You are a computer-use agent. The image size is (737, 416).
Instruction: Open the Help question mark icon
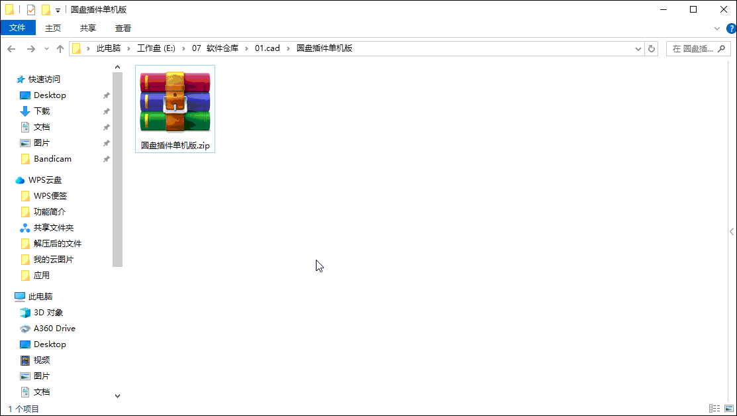pyautogui.click(x=730, y=28)
